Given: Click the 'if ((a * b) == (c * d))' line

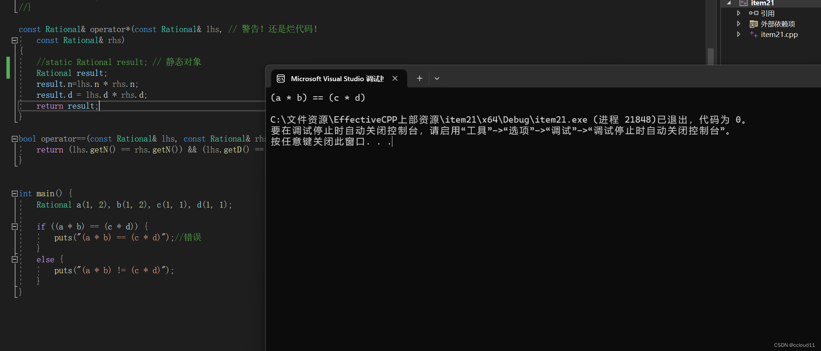Looking at the screenshot, I should [93, 226].
